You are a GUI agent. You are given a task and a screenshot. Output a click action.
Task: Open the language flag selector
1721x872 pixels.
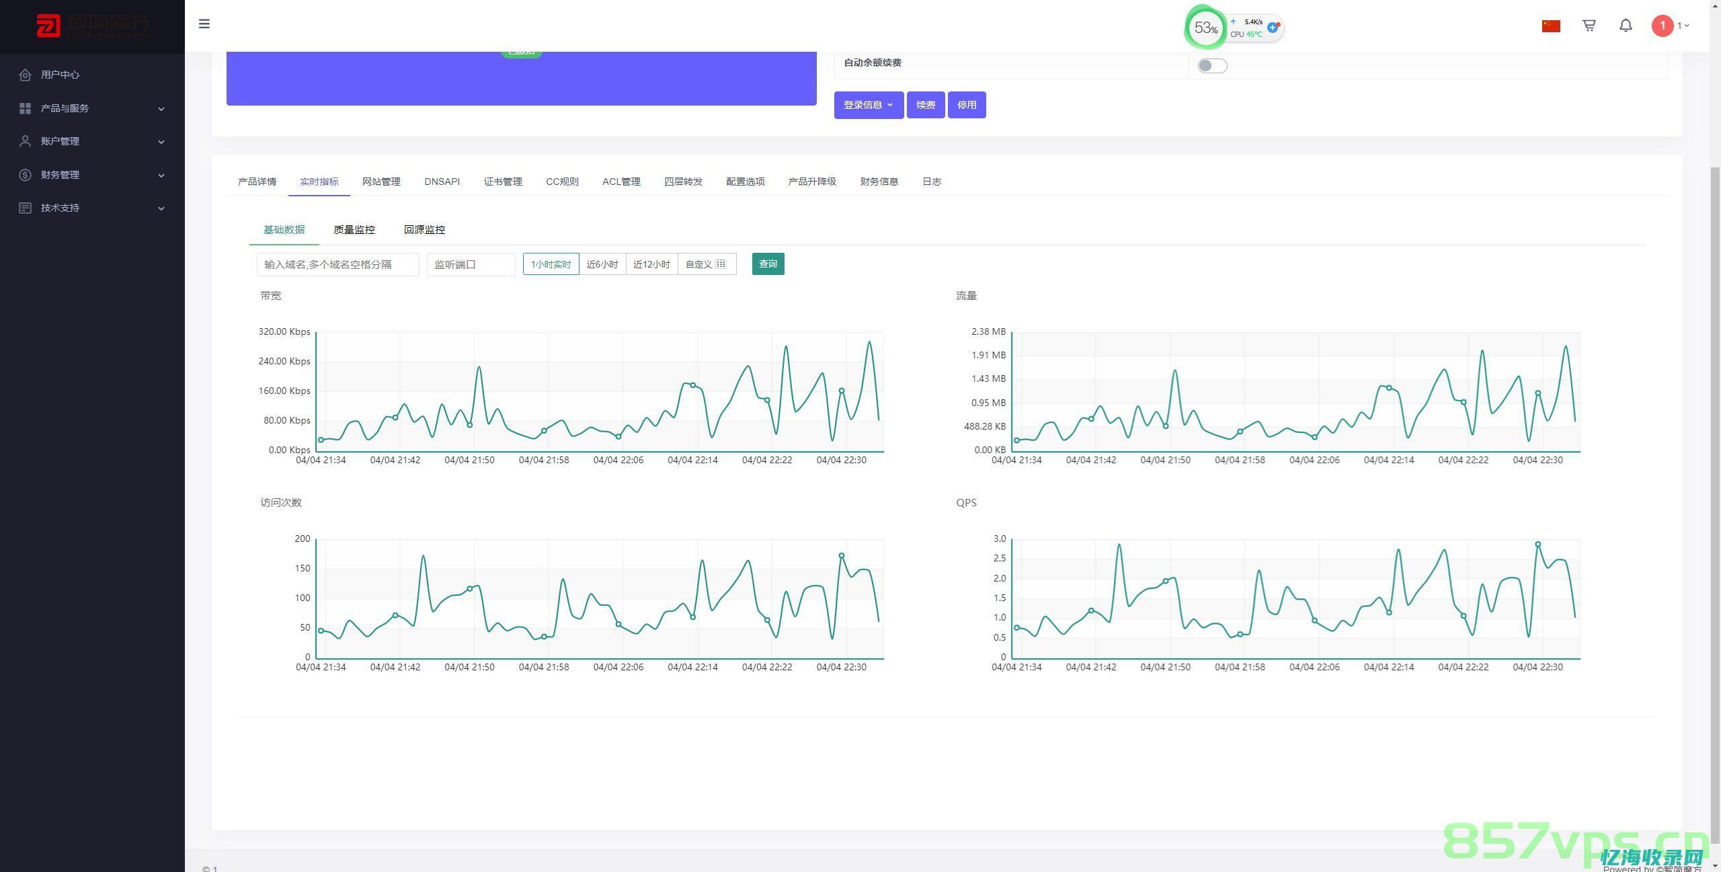[x=1551, y=26]
